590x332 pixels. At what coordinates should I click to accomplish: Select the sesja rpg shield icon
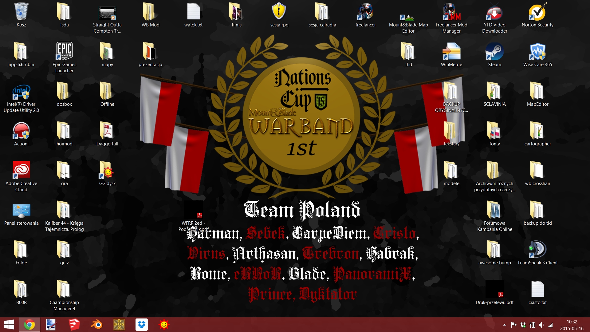pyautogui.click(x=279, y=15)
